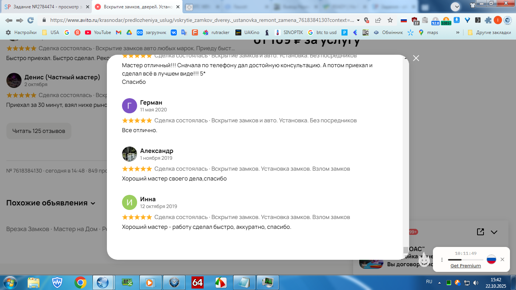This screenshot has height=290, width=516.
Task: Click Get Premium link
Action: point(466,266)
